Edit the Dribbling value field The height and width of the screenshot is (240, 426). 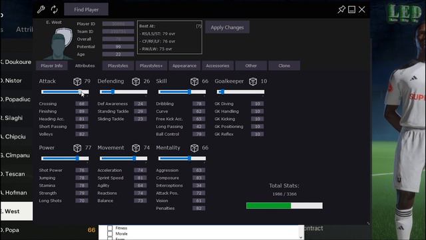(199, 104)
